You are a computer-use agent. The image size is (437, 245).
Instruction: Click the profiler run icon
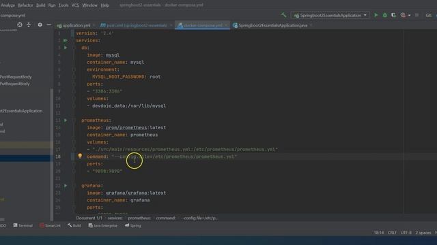pos(403,15)
